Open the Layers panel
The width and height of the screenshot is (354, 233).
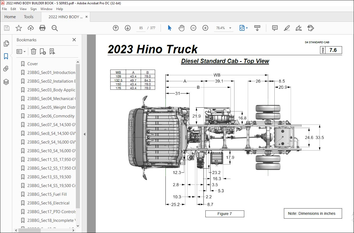pyautogui.click(x=6, y=82)
